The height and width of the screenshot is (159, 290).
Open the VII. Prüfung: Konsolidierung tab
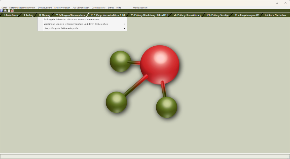tap(187, 15)
